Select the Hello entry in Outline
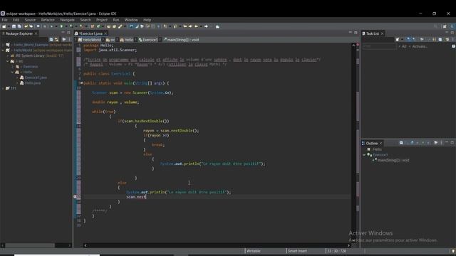Viewport: 456px width, 256px height. 377,149
